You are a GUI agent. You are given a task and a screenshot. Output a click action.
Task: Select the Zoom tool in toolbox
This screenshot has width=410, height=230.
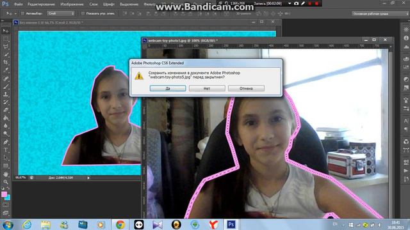(6, 181)
